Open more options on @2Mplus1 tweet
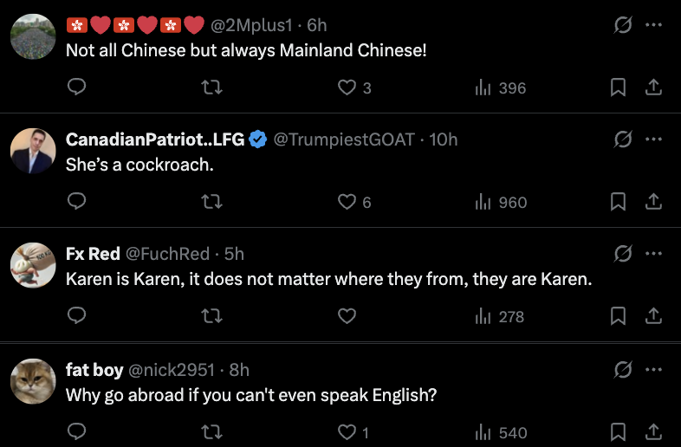This screenshot has height=447, width=681. coord(654,25)
